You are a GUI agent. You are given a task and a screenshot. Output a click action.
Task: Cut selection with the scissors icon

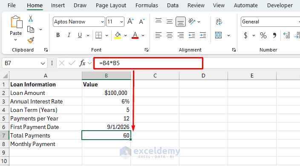tap(31, 19)
